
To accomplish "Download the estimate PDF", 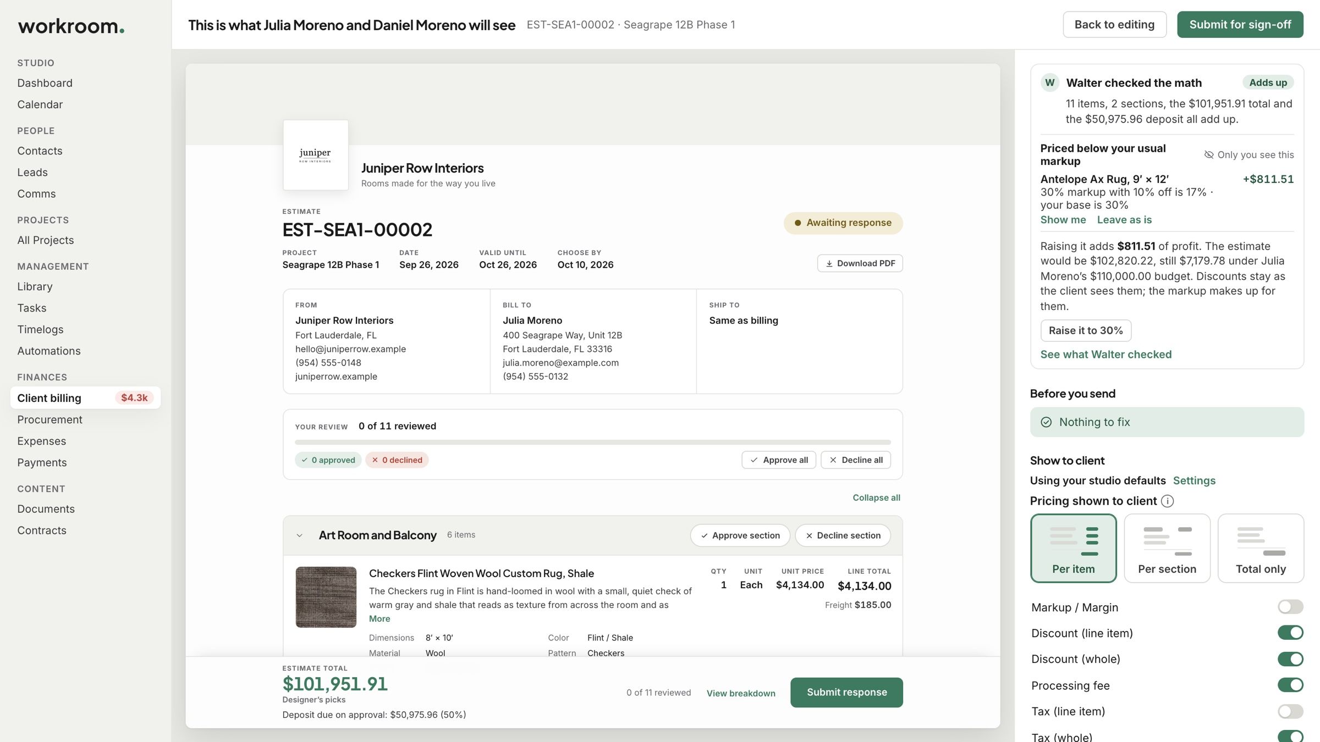I will point(860,263).
